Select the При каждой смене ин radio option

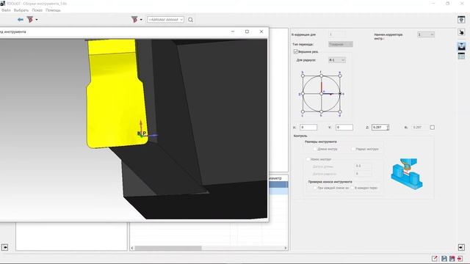(x=314, y=188)
